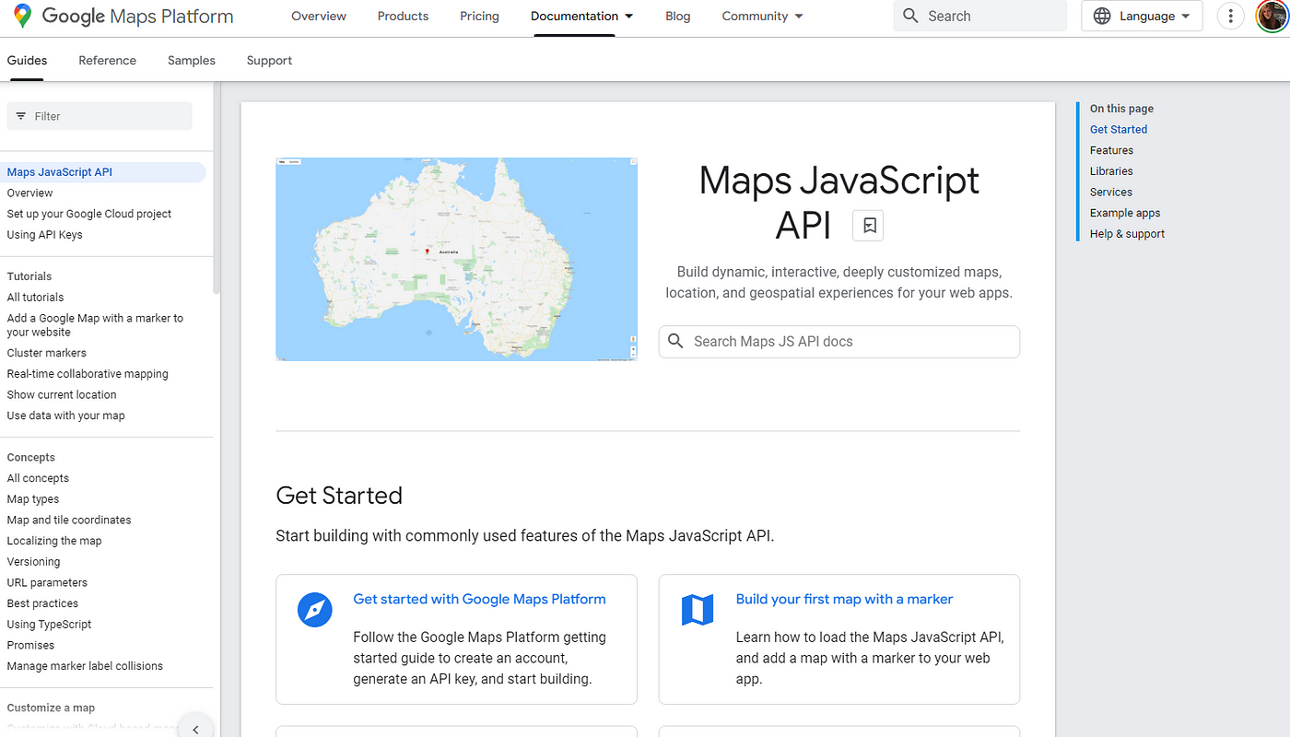Jump to Get Started in On this page
The width and height of the screenshot is (1290, 737).
[x=1119, y=130]
